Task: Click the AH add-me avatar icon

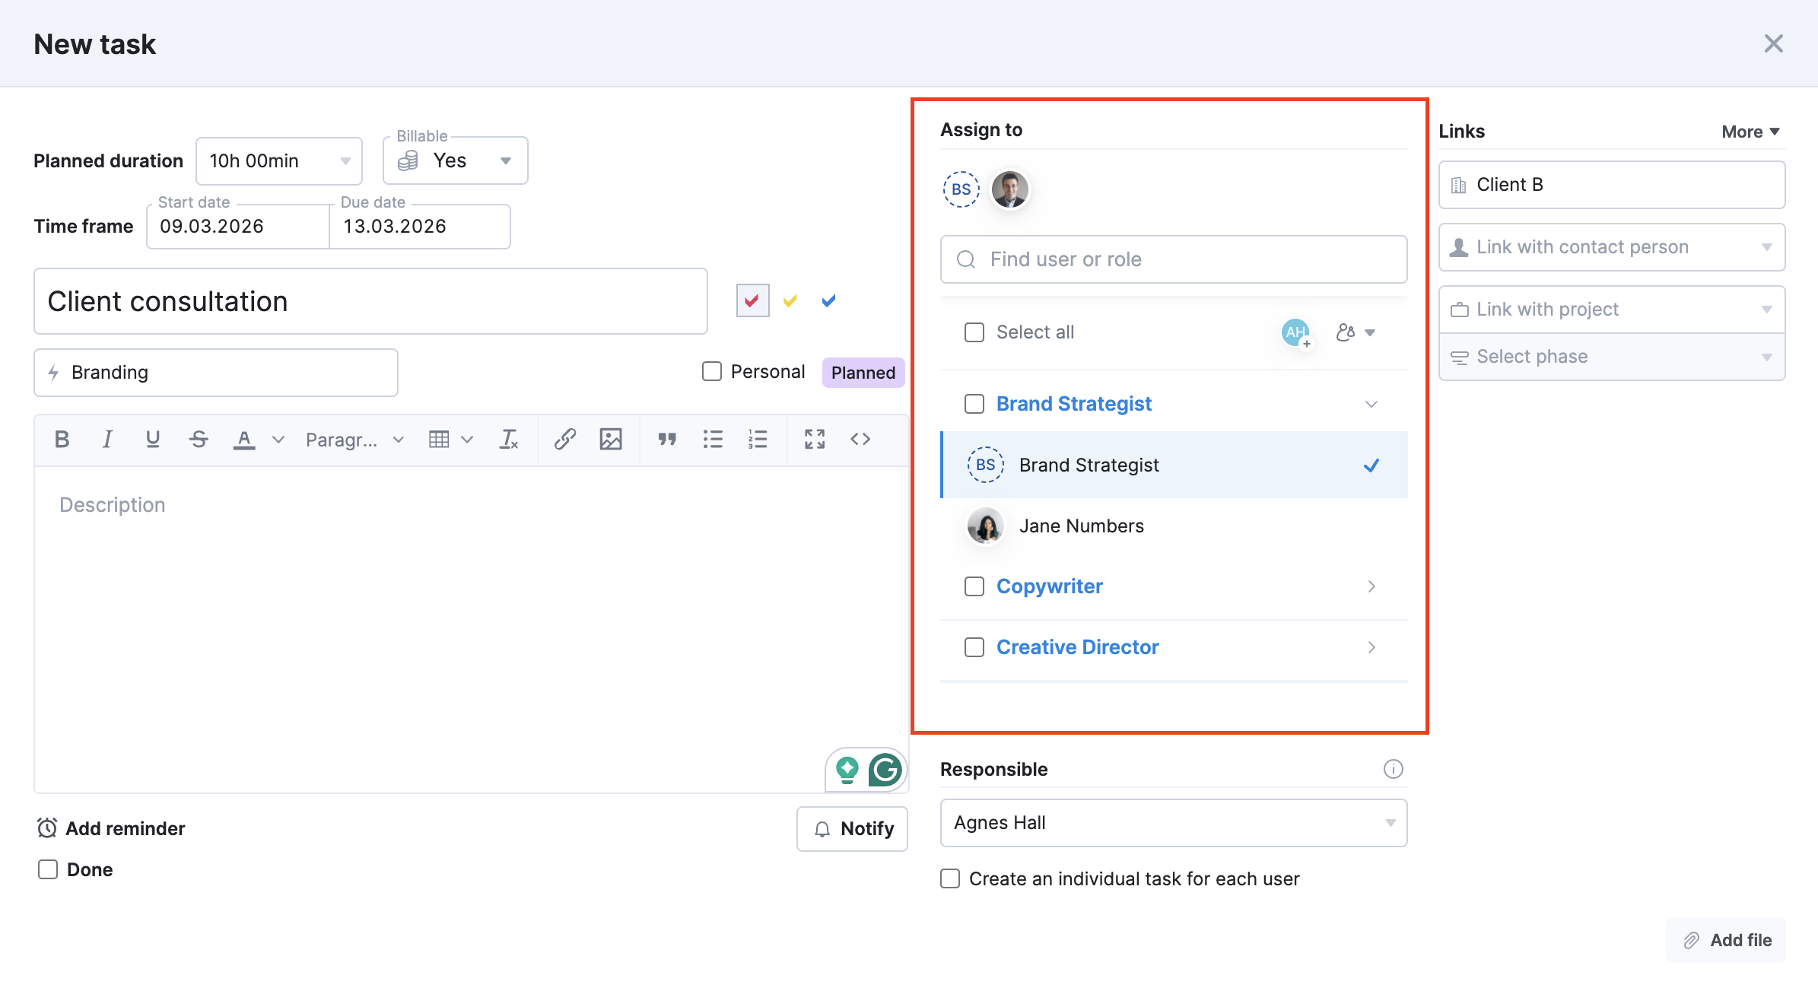Action: tap(1296, 332)
